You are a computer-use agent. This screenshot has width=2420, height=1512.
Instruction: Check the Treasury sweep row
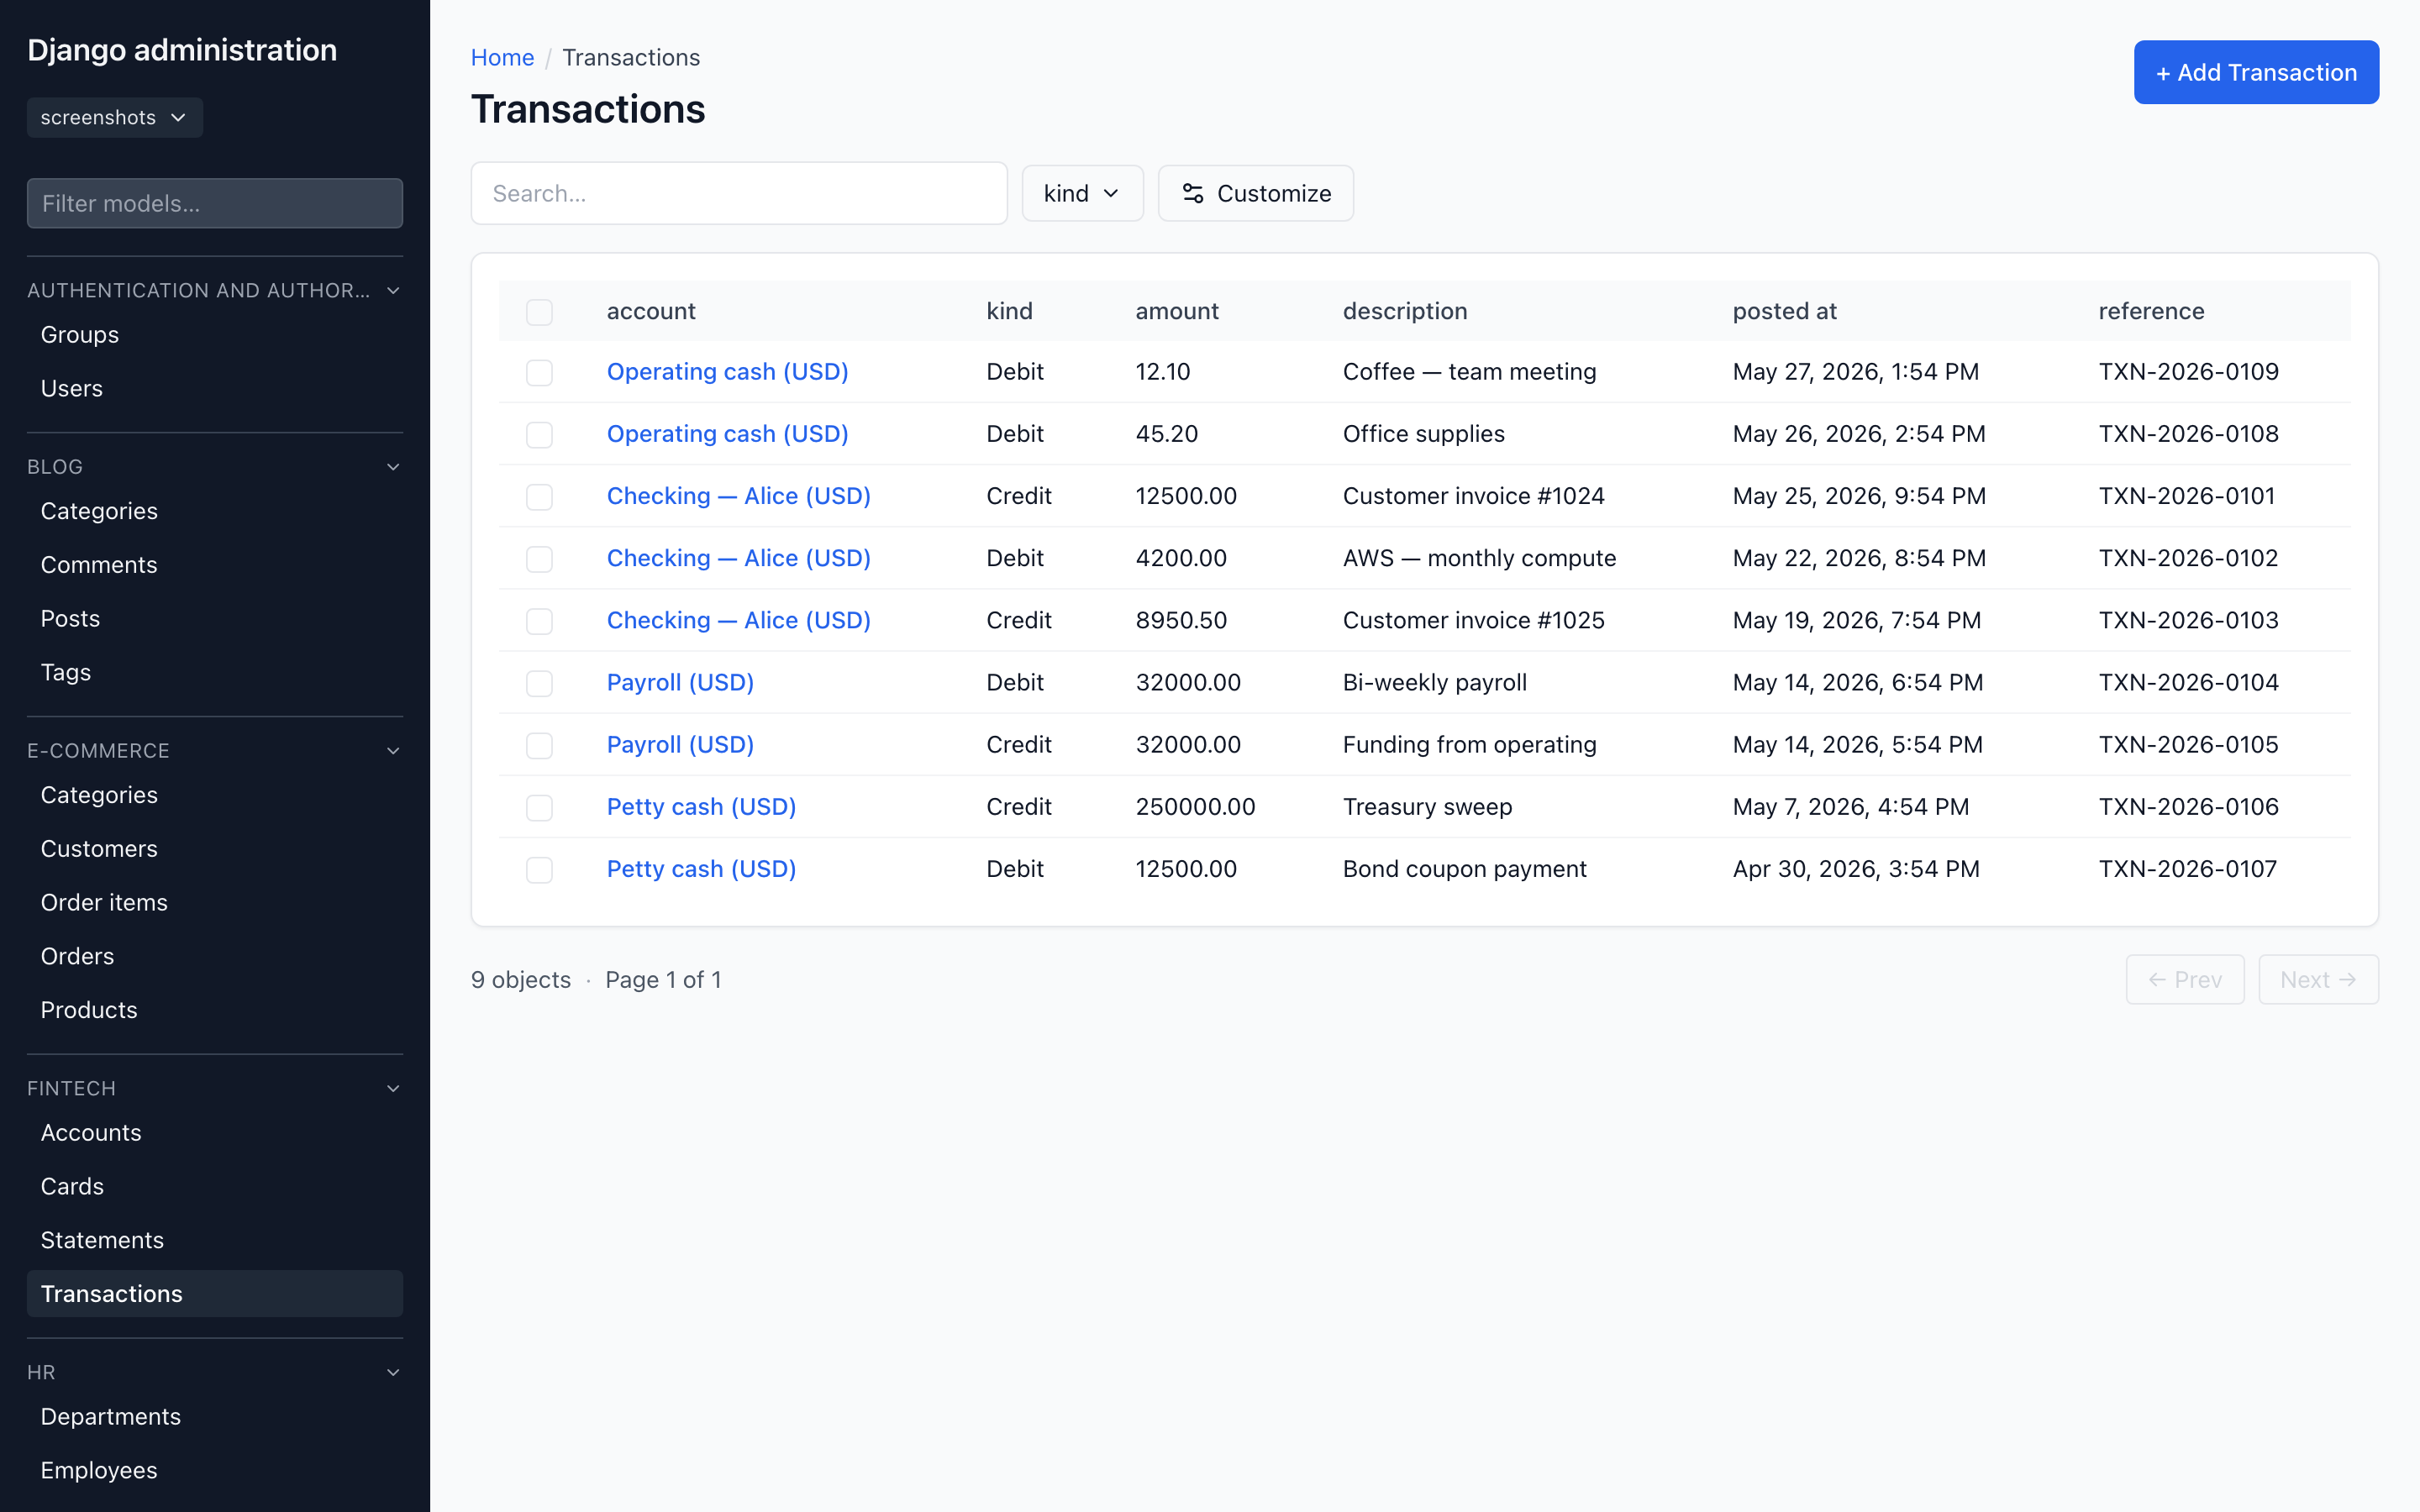[539, 807]
